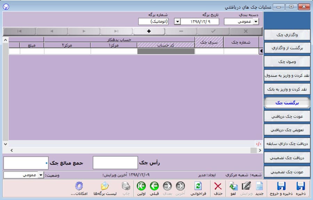Create new record with جدید icon
The width and height of the screenshot is (313, 200).
point(259,188)
